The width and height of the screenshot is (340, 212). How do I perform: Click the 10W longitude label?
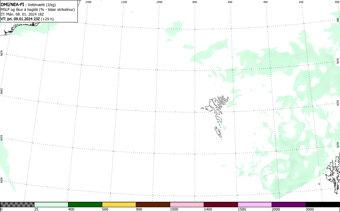159,2
